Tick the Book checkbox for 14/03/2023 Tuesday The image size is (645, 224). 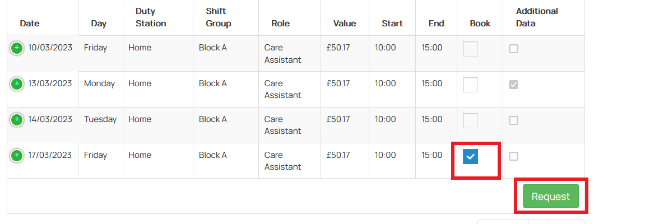click(470, 120)
